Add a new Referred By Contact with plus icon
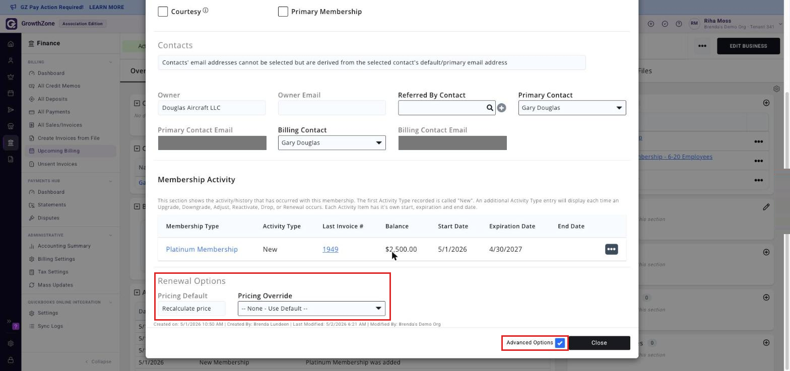Image resolution: width=790 pixels, height=371 pixels. coord(501,108)
